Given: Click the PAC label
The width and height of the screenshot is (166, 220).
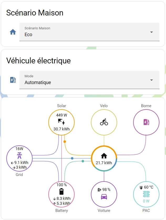Looking at the screenshot, I should tap(146, 211).
